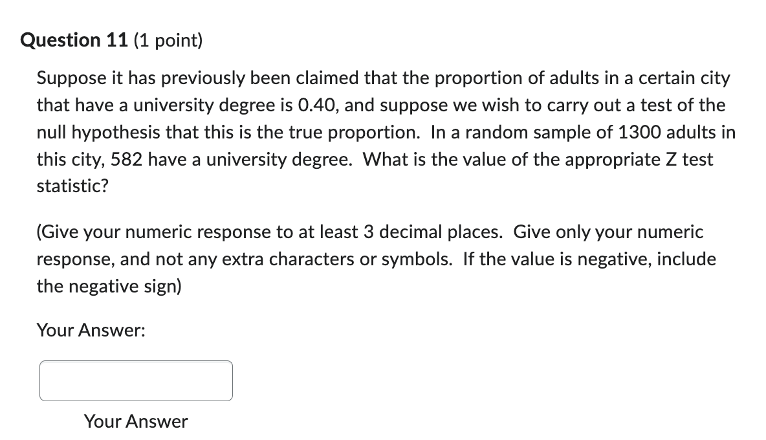The image size is (766, 440).
Task: Click the Your Answer input box
Action: coord(136,381)
